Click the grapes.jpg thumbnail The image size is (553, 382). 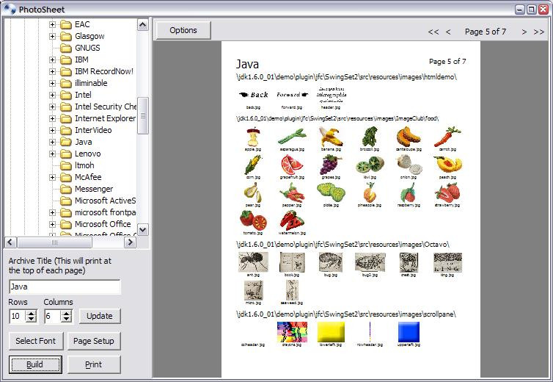pyautogui.click(x=331, y=165)
